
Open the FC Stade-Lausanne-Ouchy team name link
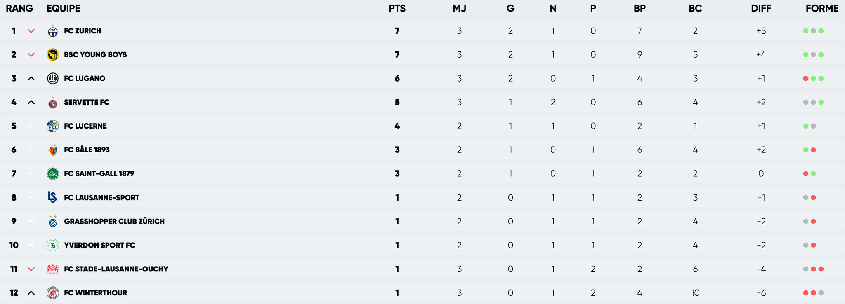coord(116,269)
